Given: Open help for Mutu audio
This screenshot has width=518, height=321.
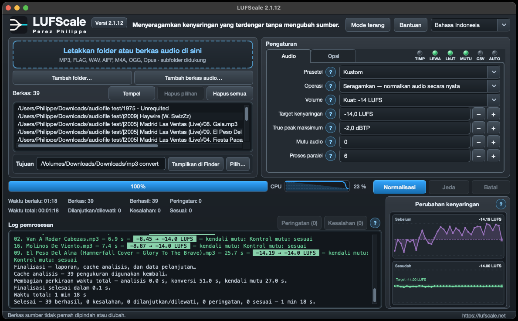Looking at the screenshot, I should (330, 142).
